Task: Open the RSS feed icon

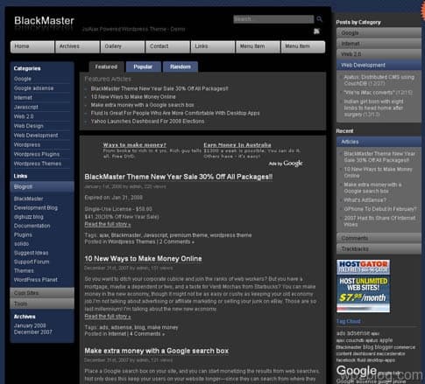Action: (316, 31)
